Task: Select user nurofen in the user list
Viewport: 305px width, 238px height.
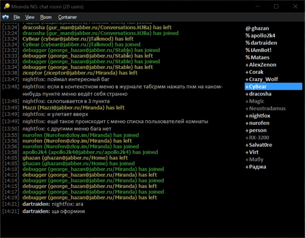Action: coord(257,123)
